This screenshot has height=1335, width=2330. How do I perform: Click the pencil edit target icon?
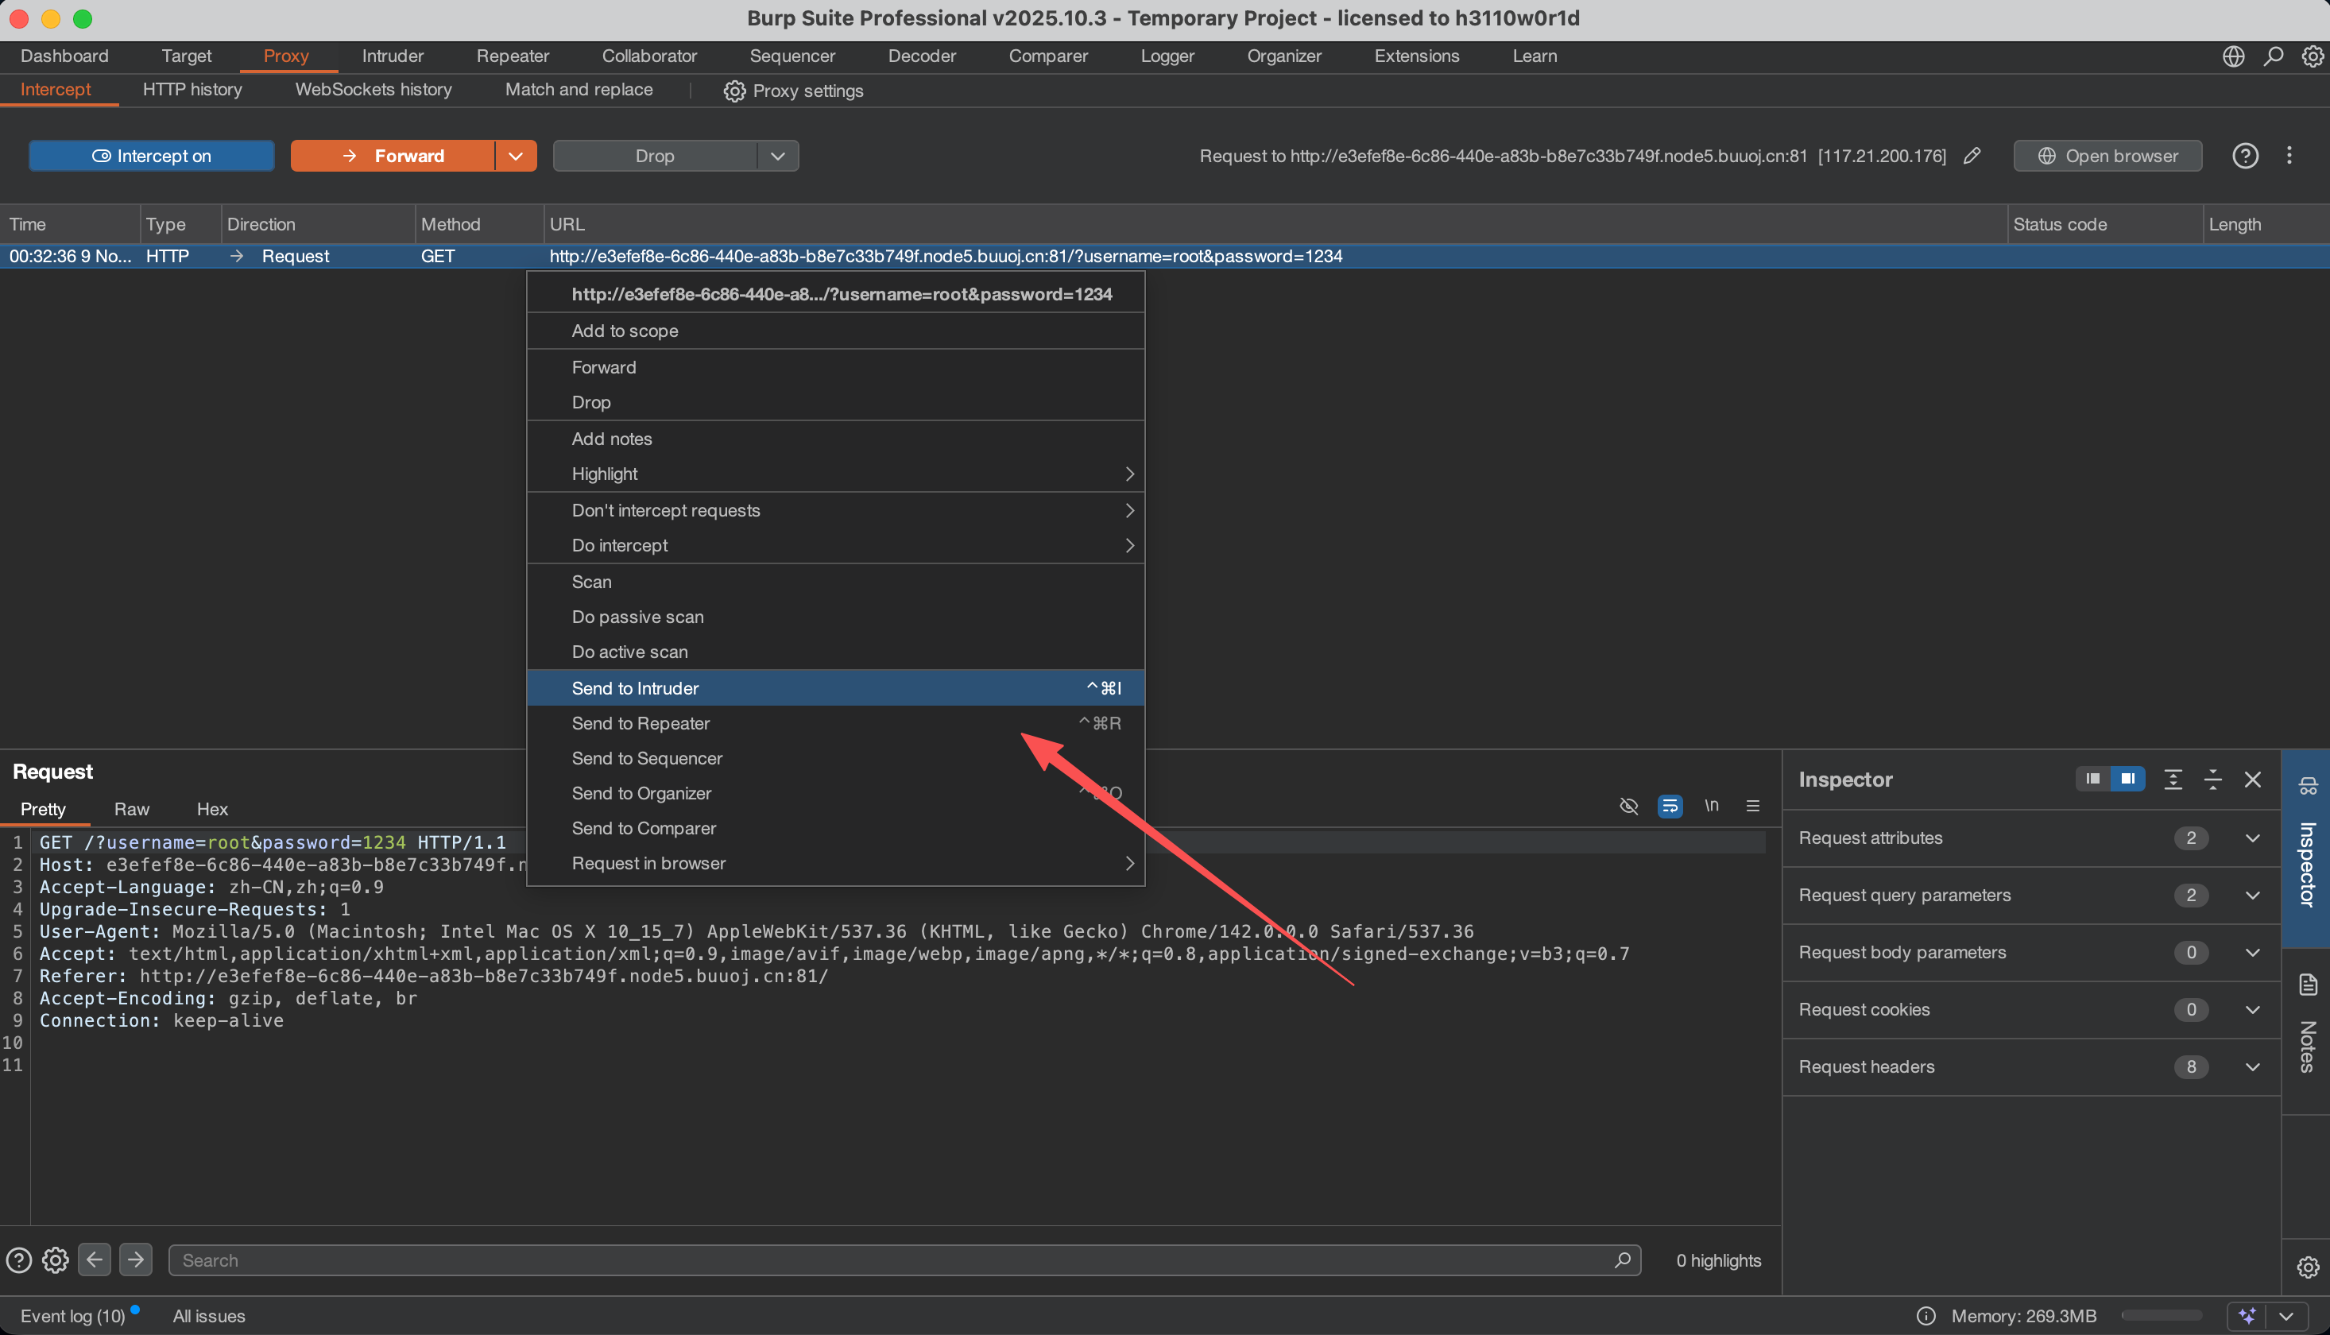click(x=1972, y=156)
